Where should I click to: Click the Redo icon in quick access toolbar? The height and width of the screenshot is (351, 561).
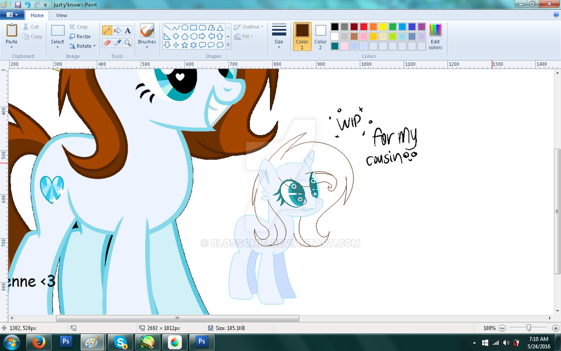(37, 4)
